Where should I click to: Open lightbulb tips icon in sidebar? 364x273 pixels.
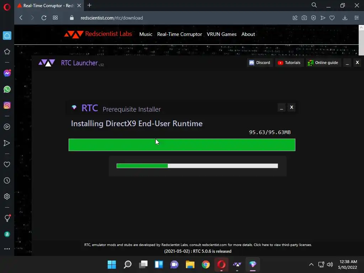[7, 218]
